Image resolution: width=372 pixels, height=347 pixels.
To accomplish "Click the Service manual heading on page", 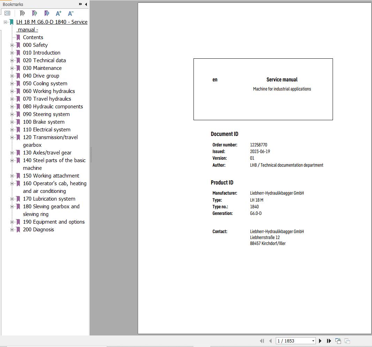I will coord(282,79).
